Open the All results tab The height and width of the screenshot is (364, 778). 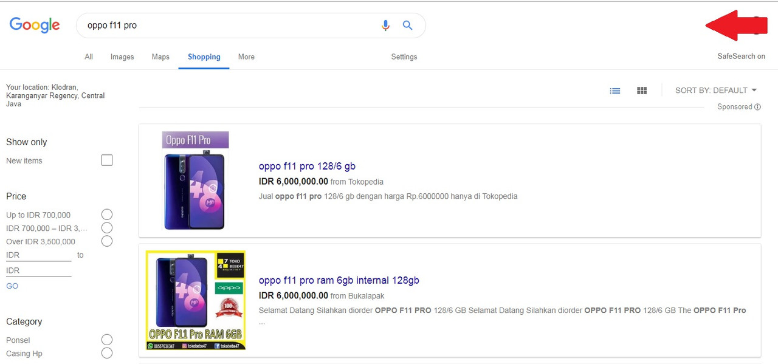89,57
